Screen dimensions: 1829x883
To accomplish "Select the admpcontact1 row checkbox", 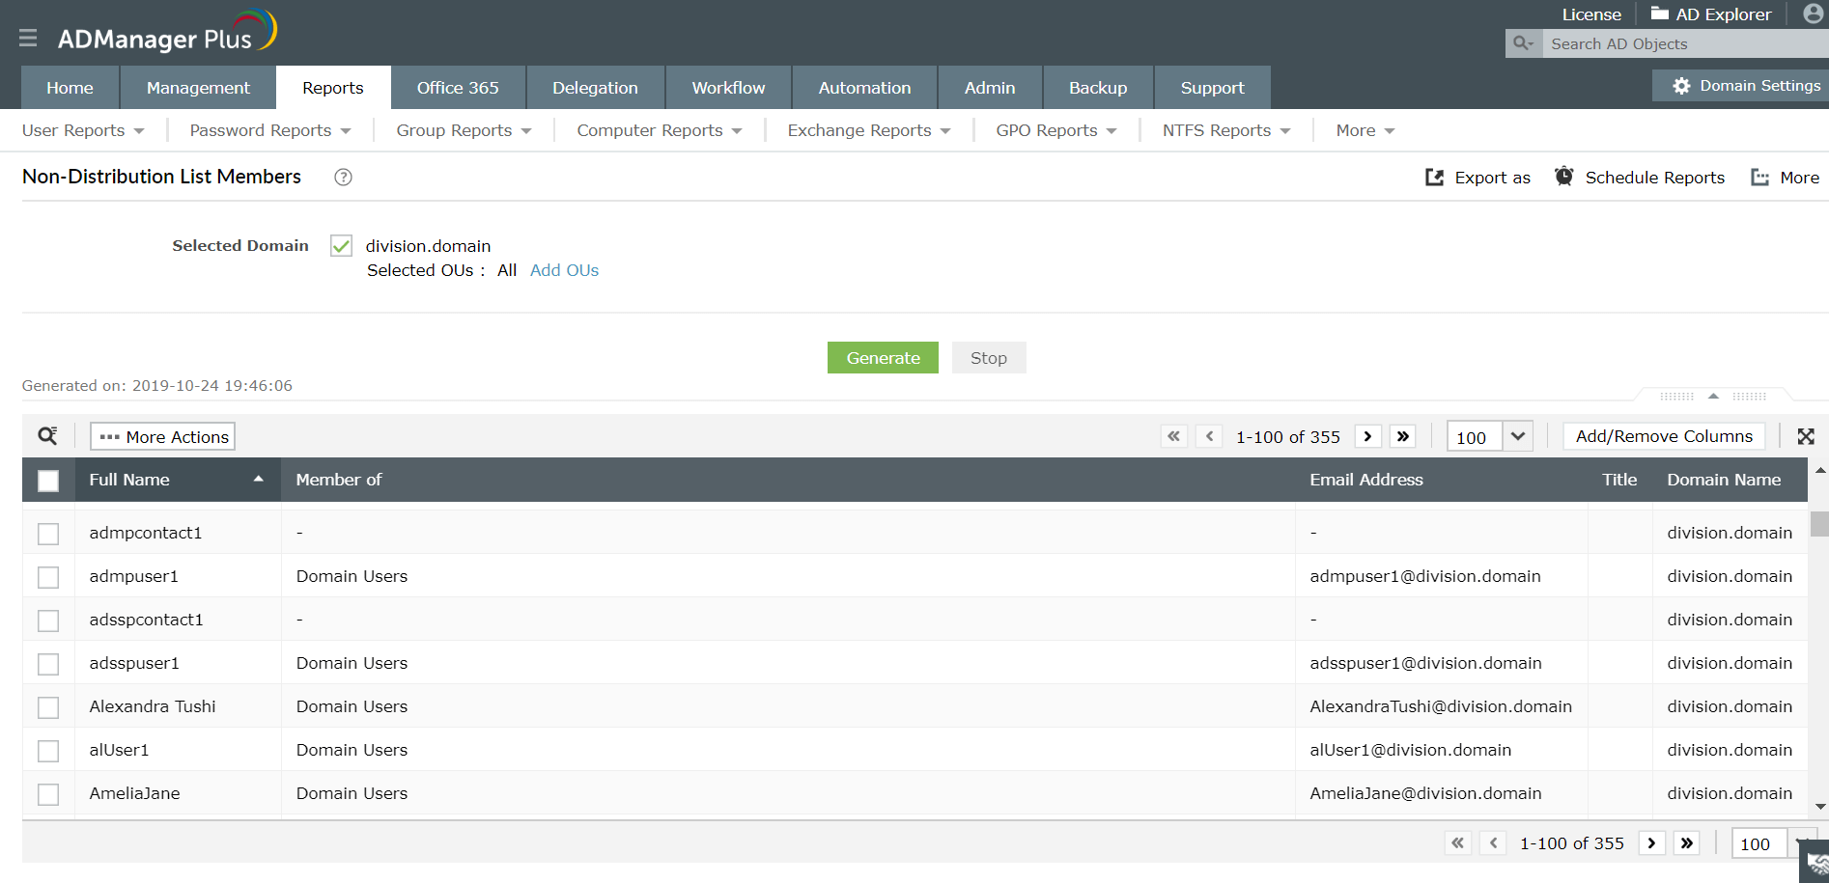I will click(x=48, y=534).
